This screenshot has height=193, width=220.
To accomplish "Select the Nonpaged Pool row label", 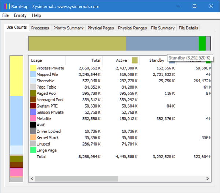I will coord(50,100).
